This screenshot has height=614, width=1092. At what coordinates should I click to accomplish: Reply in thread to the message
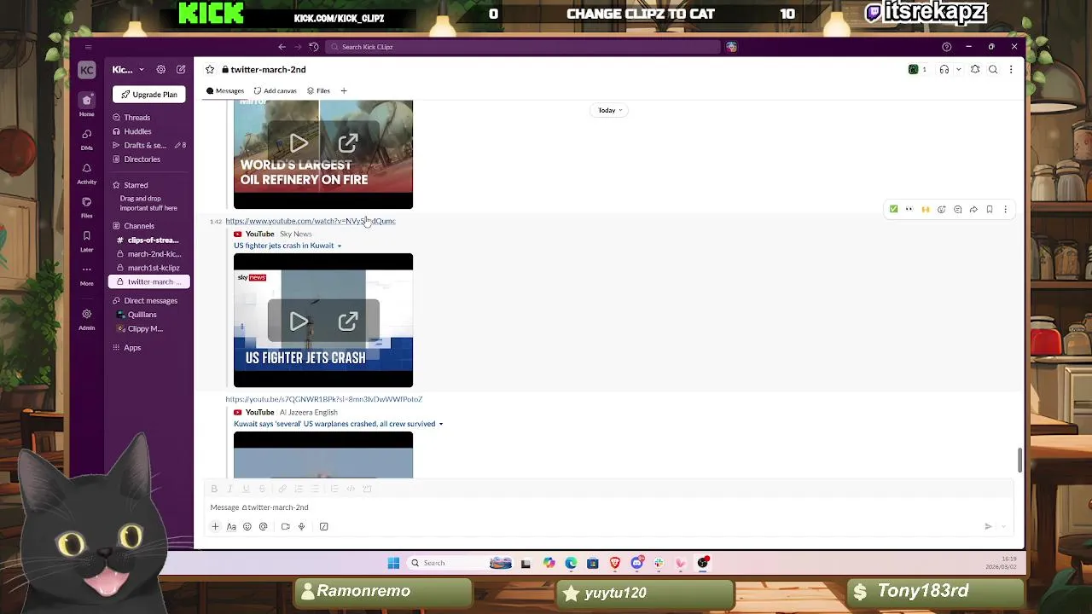pyautogui.click(x=958, y=209)
